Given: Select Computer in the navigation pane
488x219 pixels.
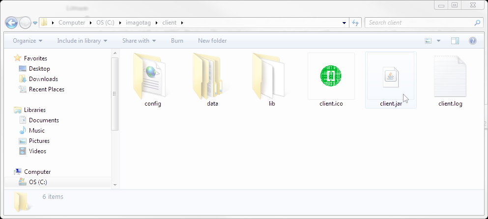Looking at the screenshot, I should pos(37,172).
